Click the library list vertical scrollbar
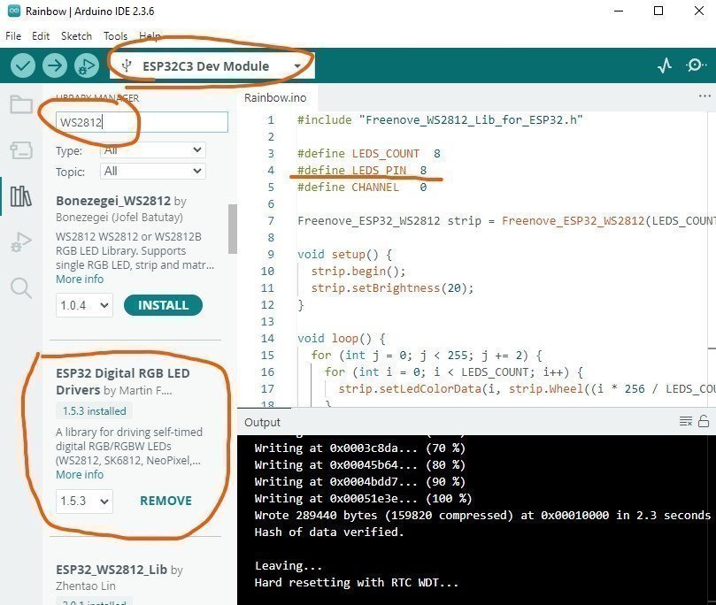Viewport: 716px width, 605px height. click(233, 230)
